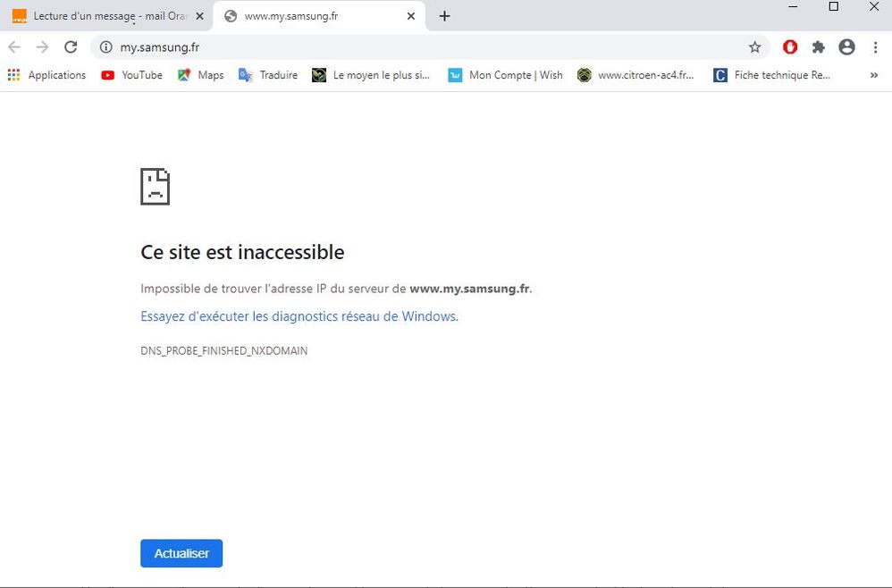Open the Applications shortcut in bookmarks bar
The image size is (892, 588).
tap(46, 75)
